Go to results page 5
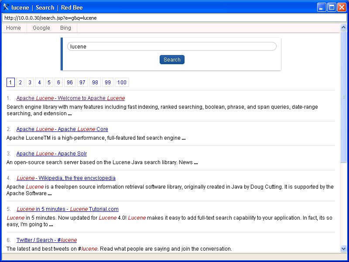349x262 pixels. pos(49,82)
